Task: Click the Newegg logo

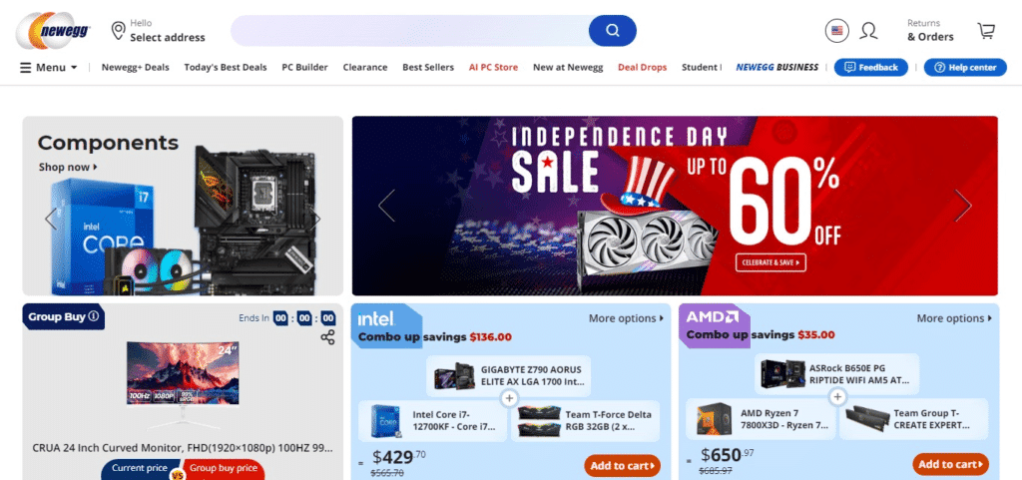Action: (x=54, y=31)
